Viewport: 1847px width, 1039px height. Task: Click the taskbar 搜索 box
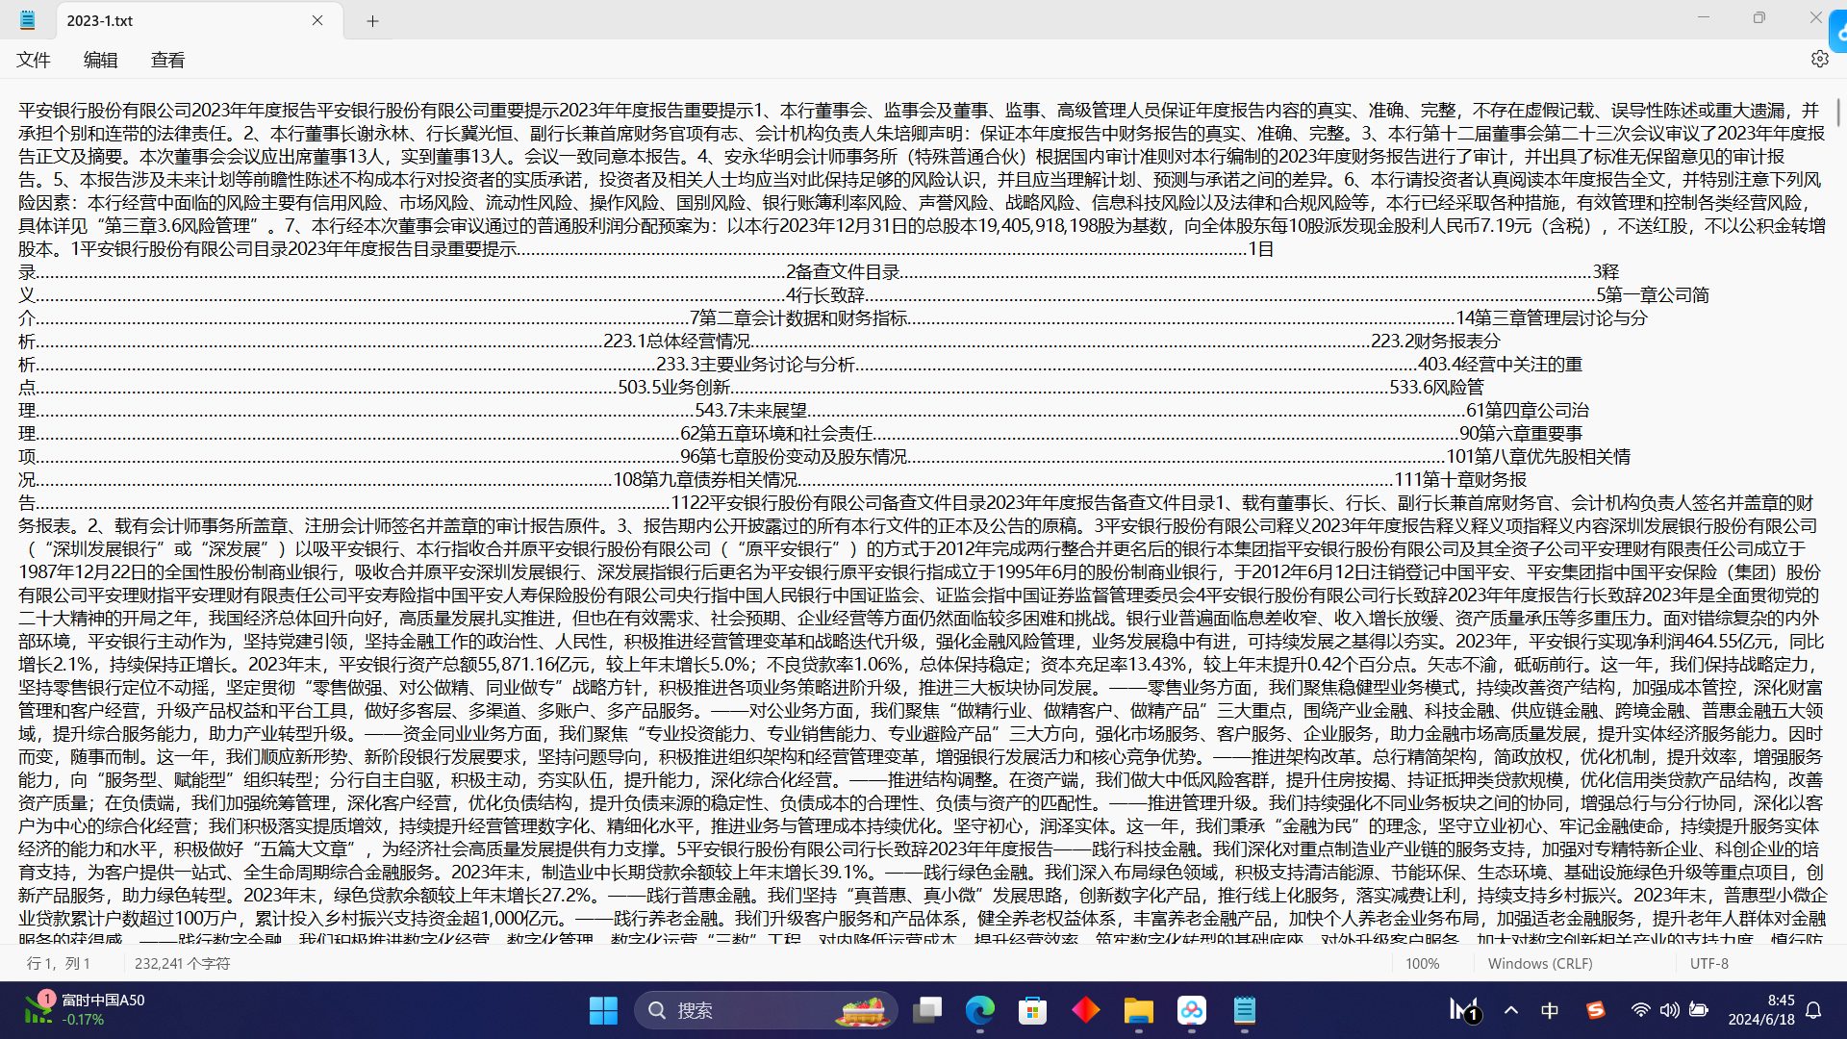(x=766, y=1010)
